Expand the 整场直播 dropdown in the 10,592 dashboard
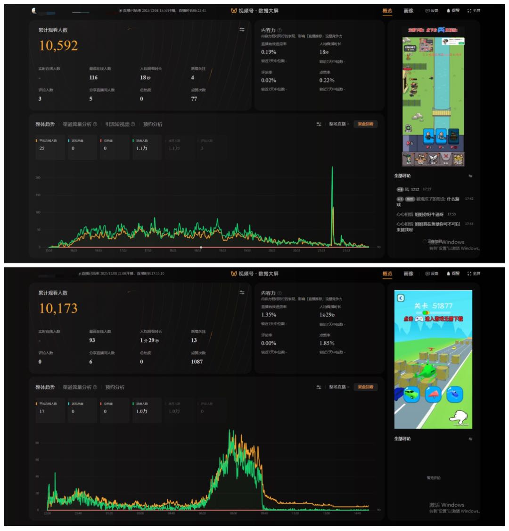The height and width of the screenshot is (531, 509). click(339, 124)
